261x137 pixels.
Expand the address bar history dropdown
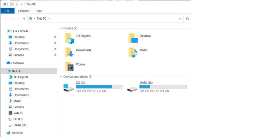coord(180,19)
